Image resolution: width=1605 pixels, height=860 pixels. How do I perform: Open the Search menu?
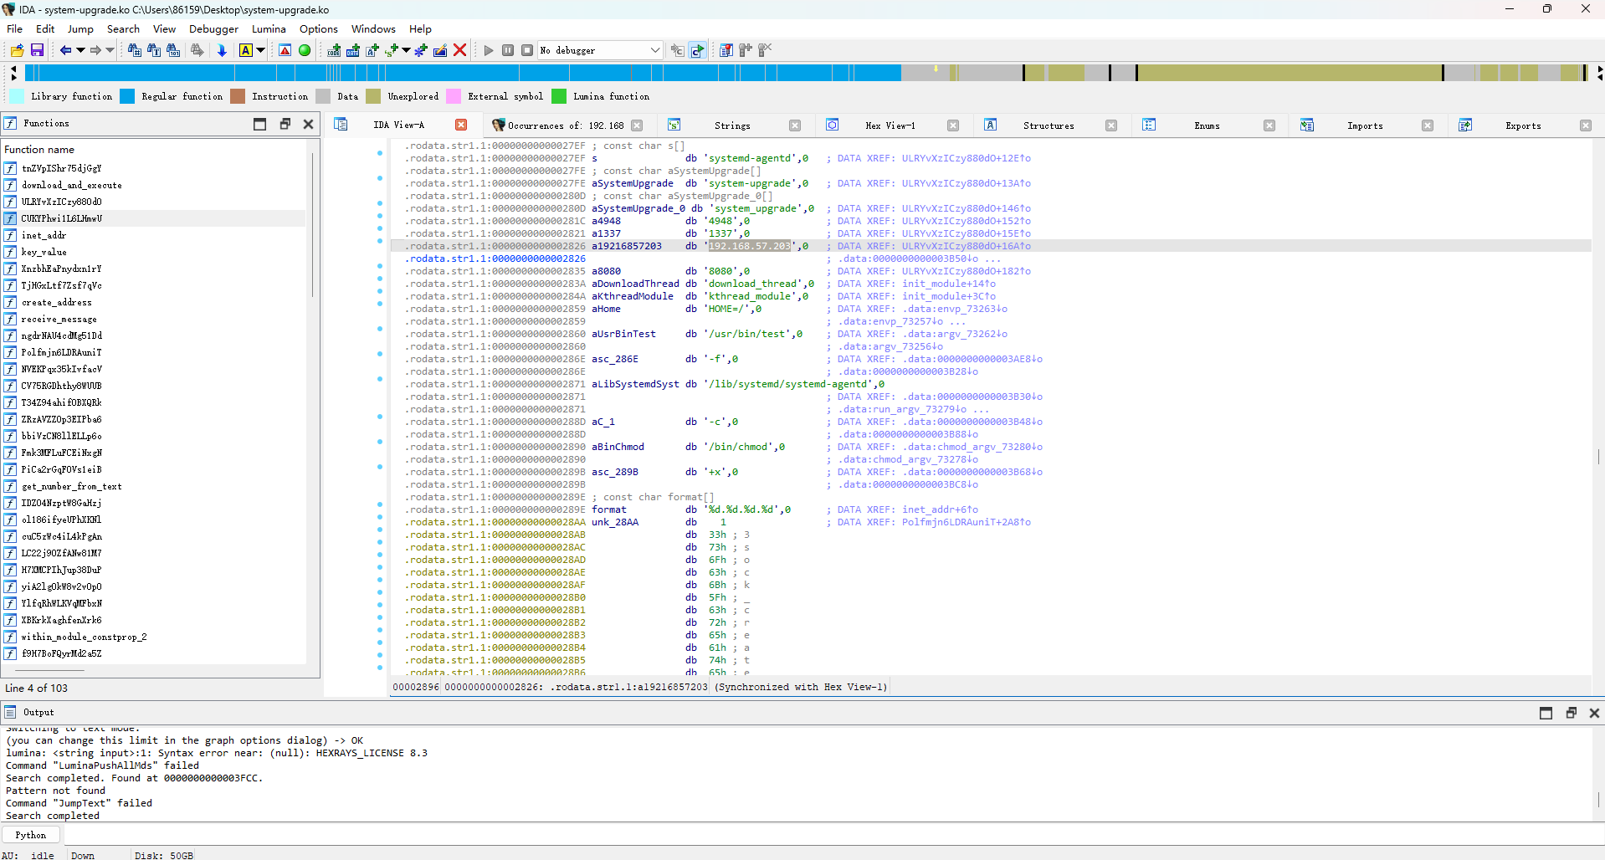(x=123, y=28)
